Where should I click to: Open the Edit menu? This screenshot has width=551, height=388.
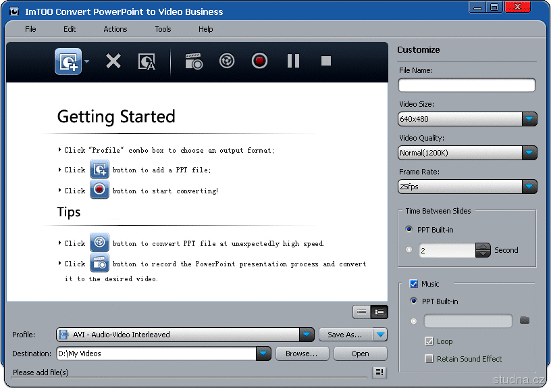(x=70, y=29)
